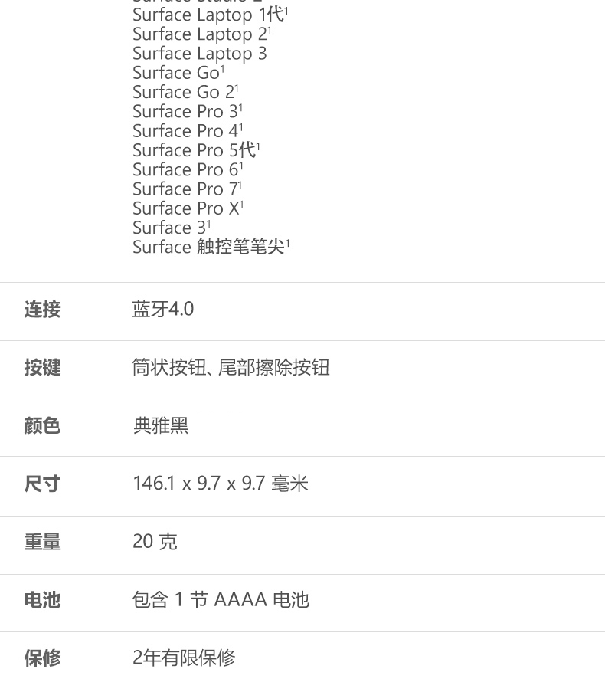
Task: Click the Surface Pro 6 entry
Action: point(188,170)
